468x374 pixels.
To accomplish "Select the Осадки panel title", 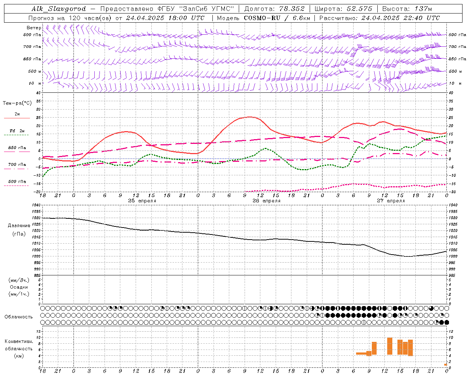I will (19, 287).
